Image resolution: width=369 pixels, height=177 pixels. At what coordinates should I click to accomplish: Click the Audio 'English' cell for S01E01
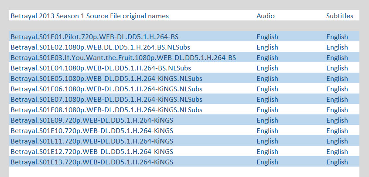point(267,37)
